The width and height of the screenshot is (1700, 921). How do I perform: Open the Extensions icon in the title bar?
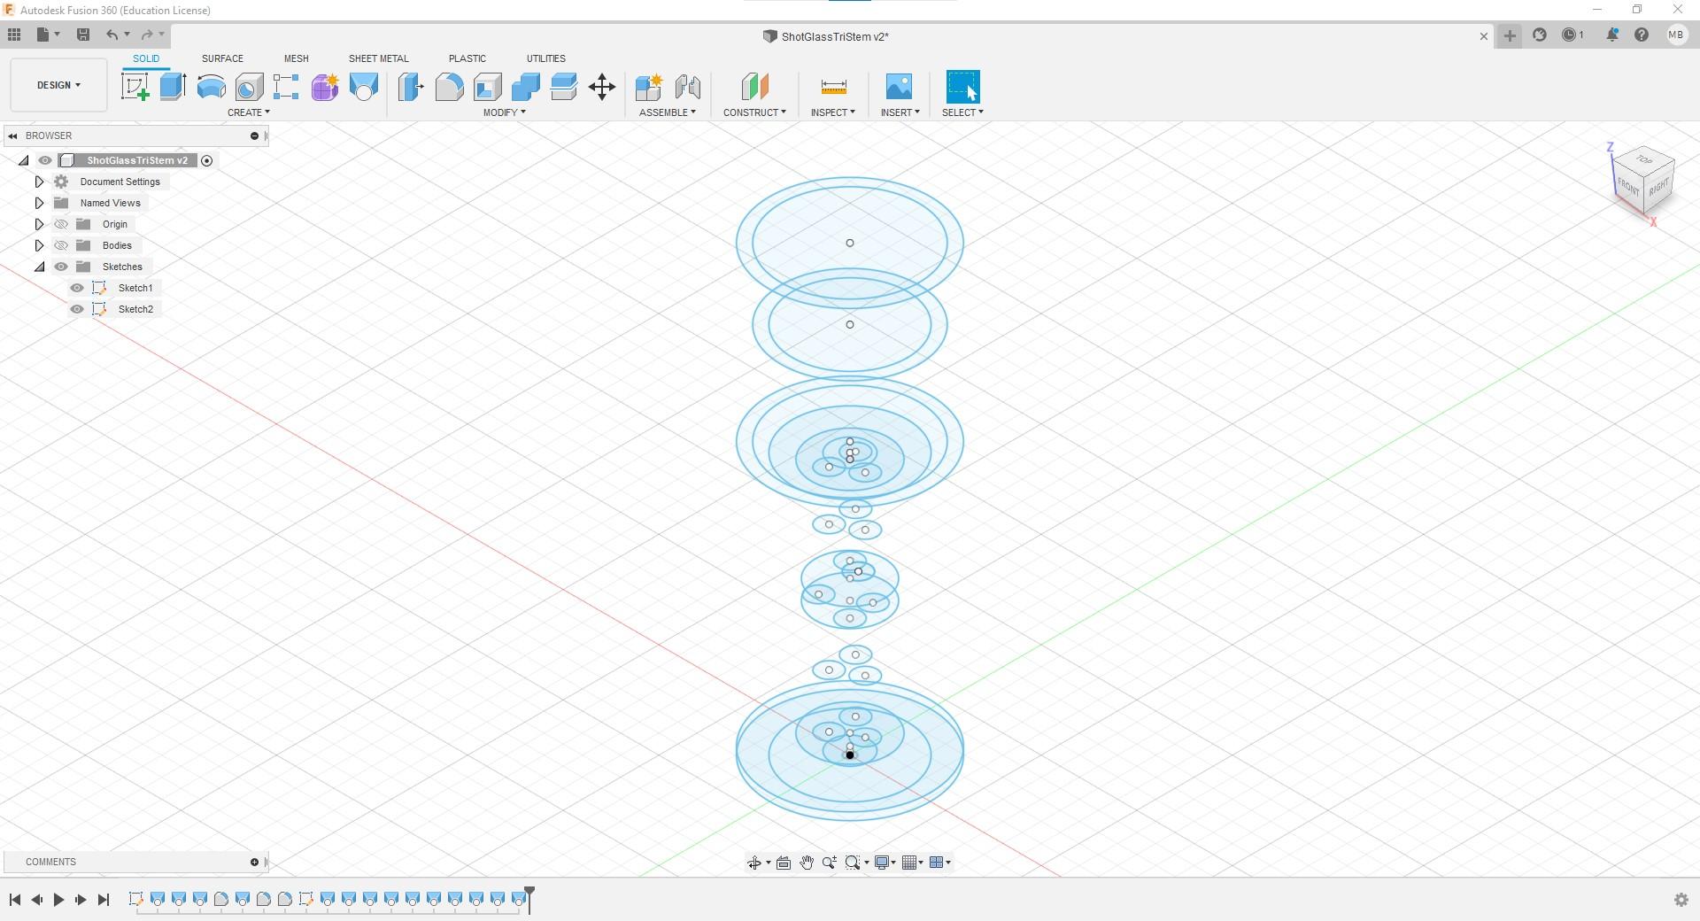[1540, 35]
